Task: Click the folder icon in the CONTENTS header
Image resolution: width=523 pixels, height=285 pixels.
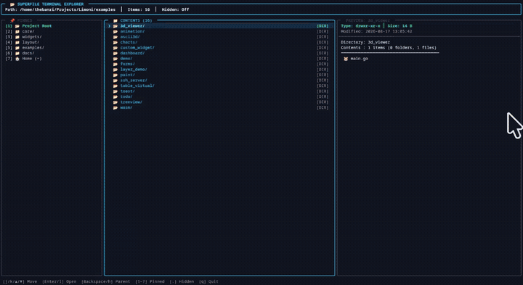Action: pyautogui.click(x=115, y=20)
